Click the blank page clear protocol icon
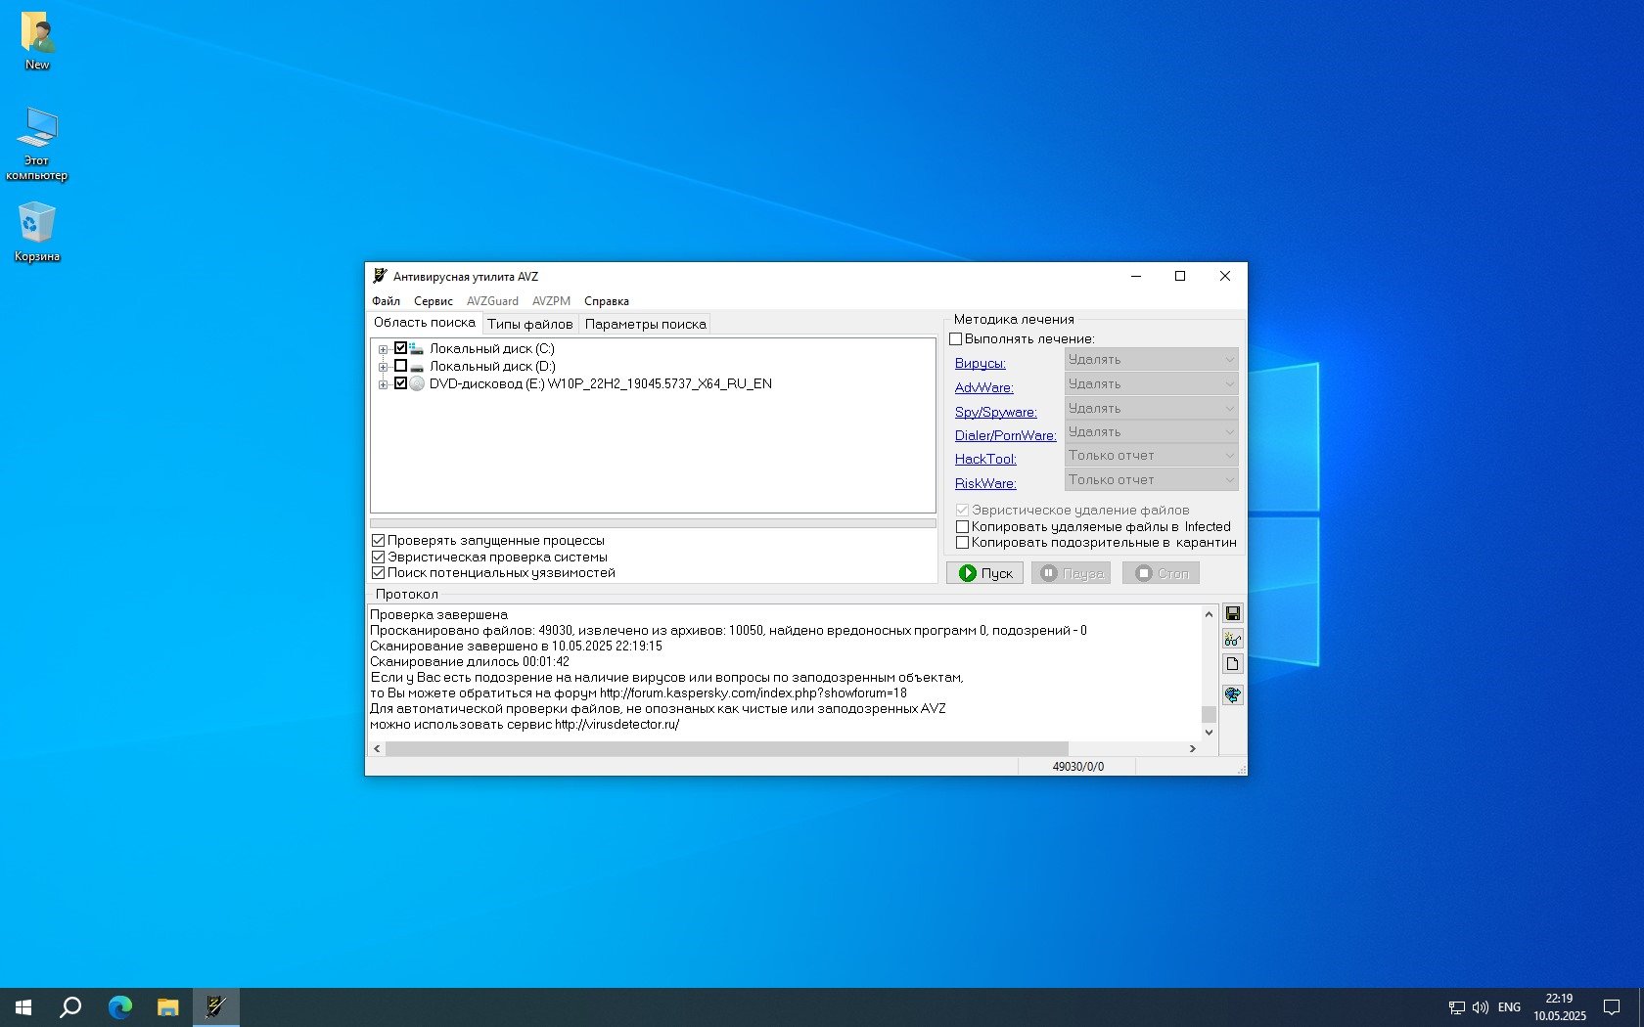This screenshot has height=1027, width=1644. tap(1232, 664)
